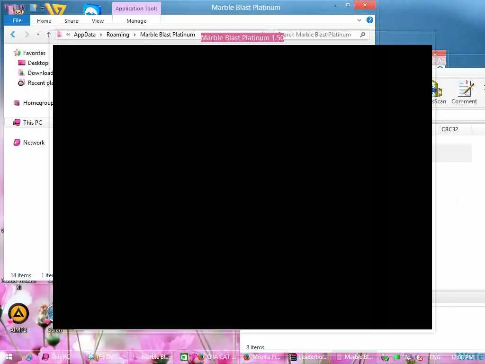Select the View ribbon tab
This screenshot has height=364, width=485.
pyautogui.click(x=98, y=21)
